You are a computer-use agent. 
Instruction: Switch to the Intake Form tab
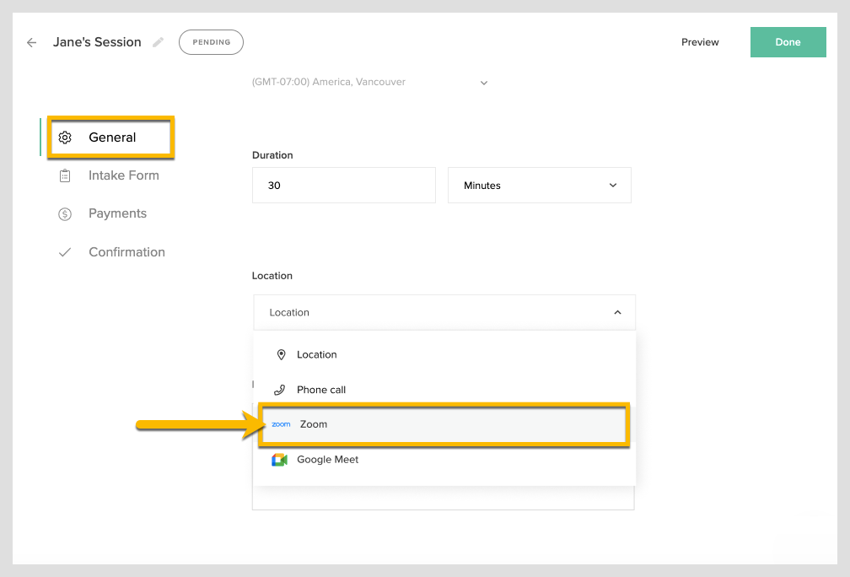(123, 175)
